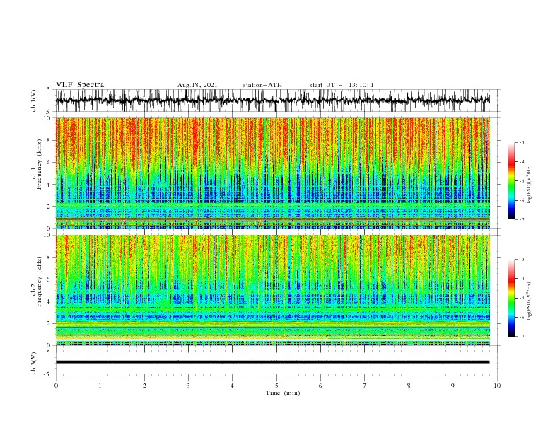Click the "Time (min)" axis label
Viewport: 560px width, 433px height.
pyautogui.click(x=283, y=393)
